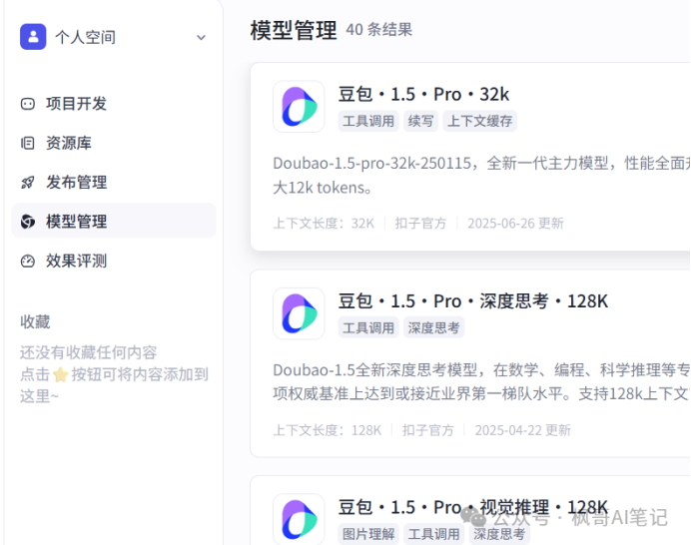This screenshot has width=691, height=545.
Task: Click 深度思考 tag on 视觉推理 model
Action: (x=499, y=534)
